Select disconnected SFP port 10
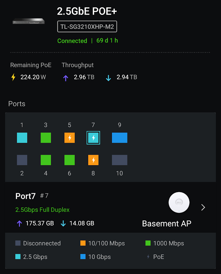The image size is (221, 274). (120, 160)
